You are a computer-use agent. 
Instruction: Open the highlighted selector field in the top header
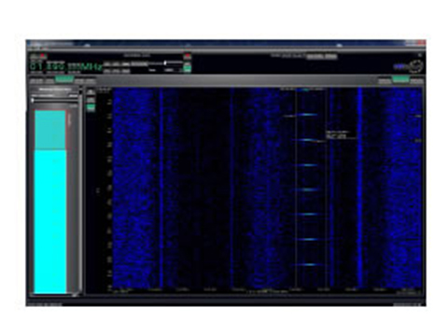321,56
